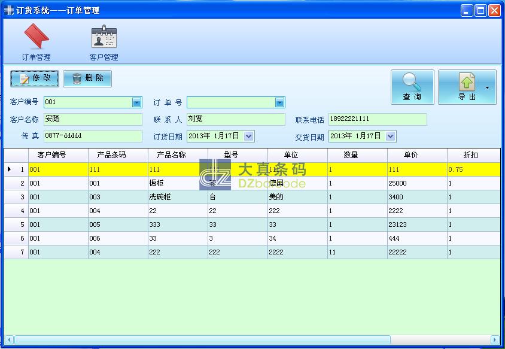
Task: Click the 修改 button to edit order
Action: point(34,78)
